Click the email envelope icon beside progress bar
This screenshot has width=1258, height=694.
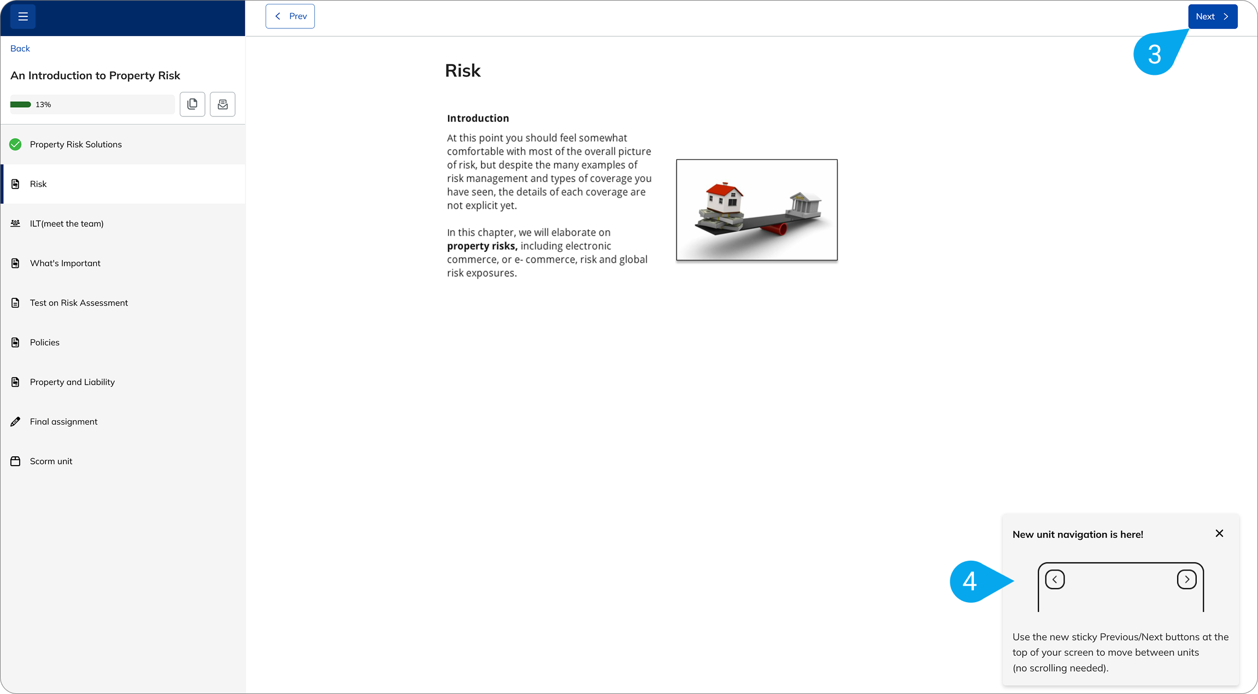coord(222,104)
